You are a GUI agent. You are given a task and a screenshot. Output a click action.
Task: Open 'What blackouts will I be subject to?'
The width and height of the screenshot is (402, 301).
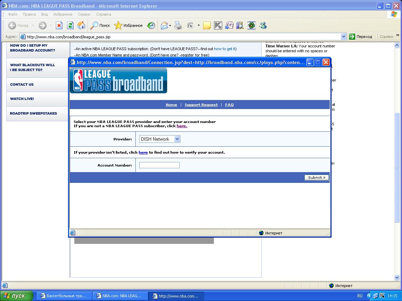32,67
